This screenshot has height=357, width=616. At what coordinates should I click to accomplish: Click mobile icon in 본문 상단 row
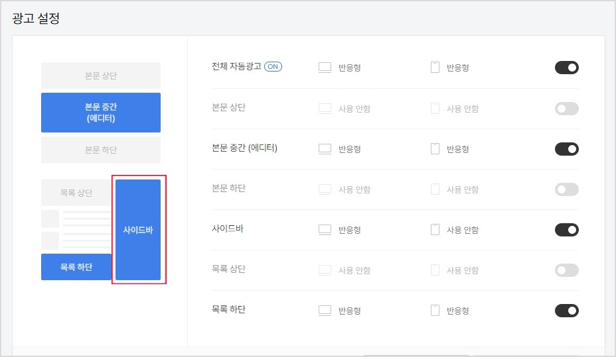pos(435,108)
